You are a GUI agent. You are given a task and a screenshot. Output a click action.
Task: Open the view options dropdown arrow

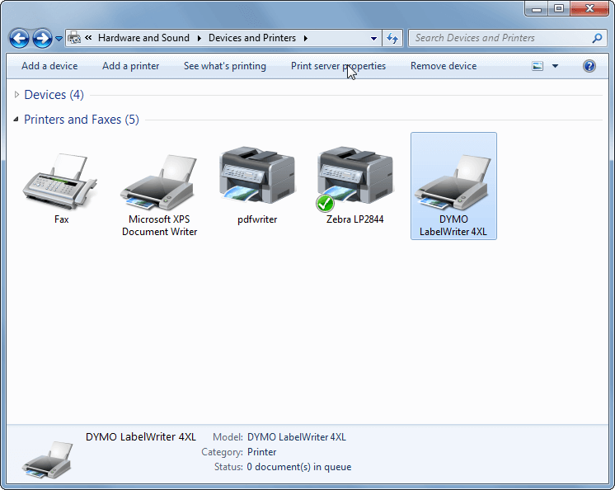[x=555, y=66]
